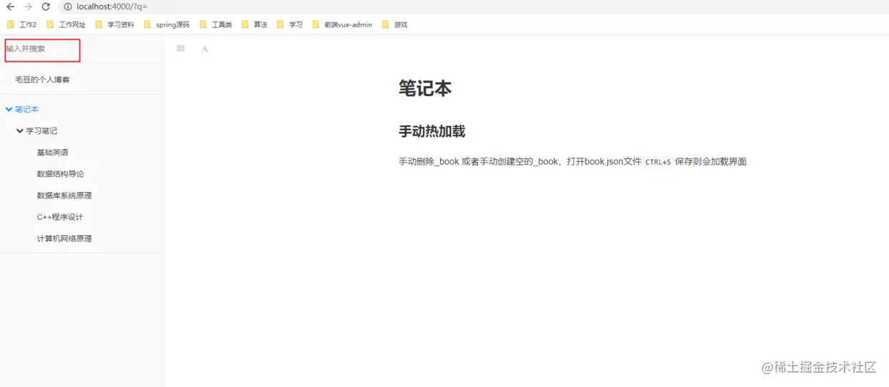
Task: Open the 工作网址 bookmark folder
Action: 66,24
